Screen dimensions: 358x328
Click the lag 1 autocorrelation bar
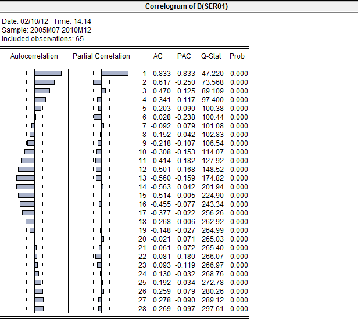(48, 74)
